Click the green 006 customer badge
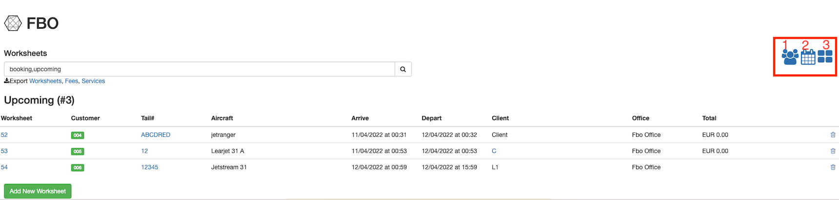This screenshot has width=839, height=200. (x=78, y=167)
